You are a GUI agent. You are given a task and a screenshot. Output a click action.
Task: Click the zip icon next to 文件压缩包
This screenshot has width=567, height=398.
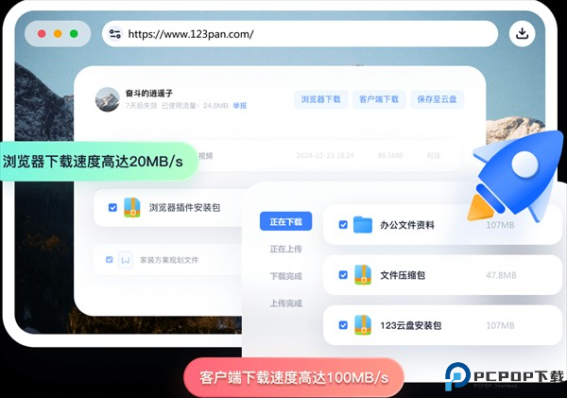tap(363, 275)
